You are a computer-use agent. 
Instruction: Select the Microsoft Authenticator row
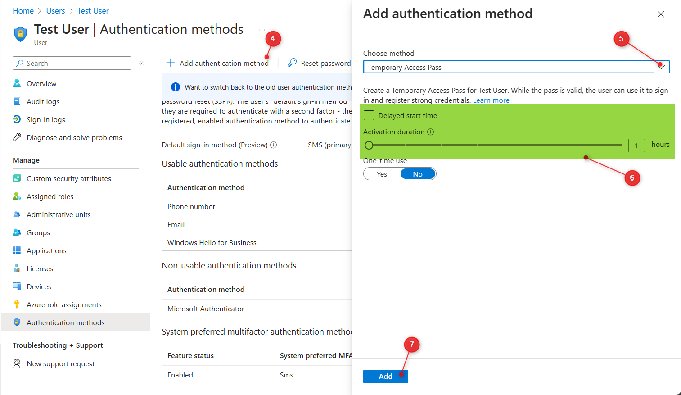point(257,309)
